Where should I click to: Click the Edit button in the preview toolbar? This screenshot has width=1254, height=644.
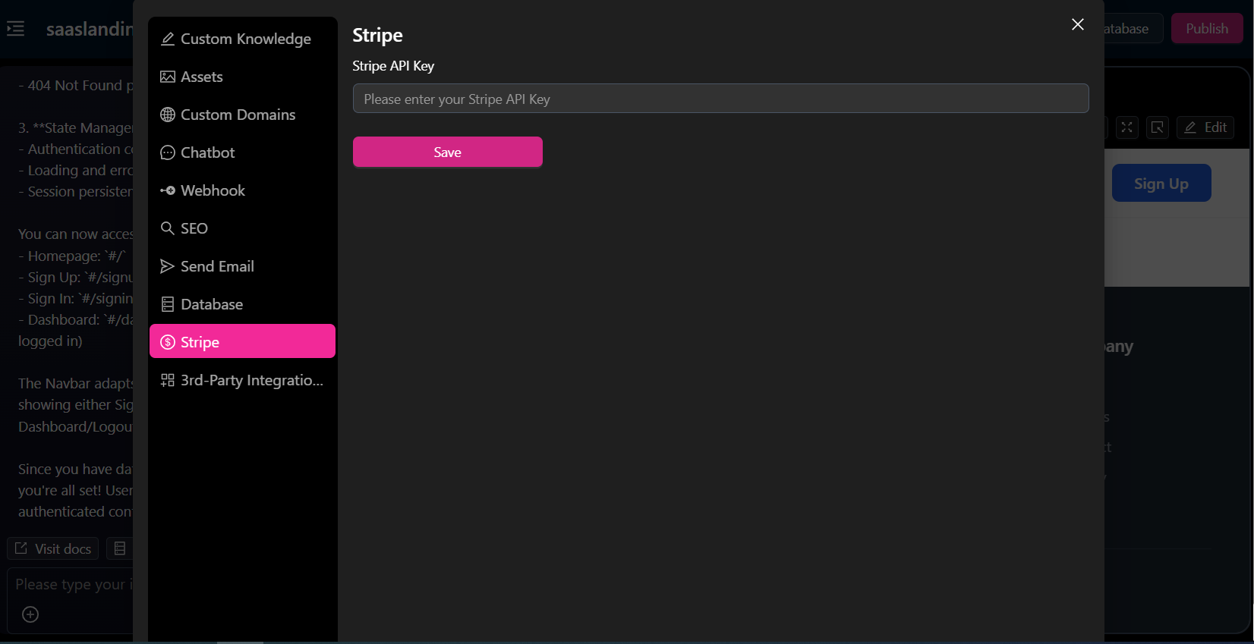1205,127
